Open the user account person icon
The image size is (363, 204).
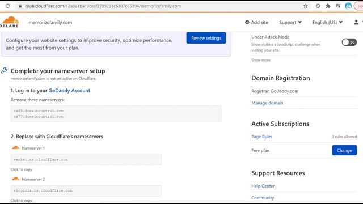pos(356,22)
